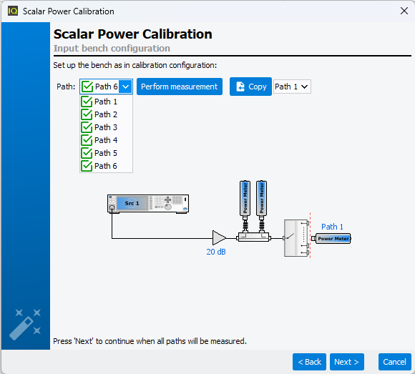Collapse the Path 6 dropdown arrow
This screenshot has width=415, height=374.
click(125, 87)
